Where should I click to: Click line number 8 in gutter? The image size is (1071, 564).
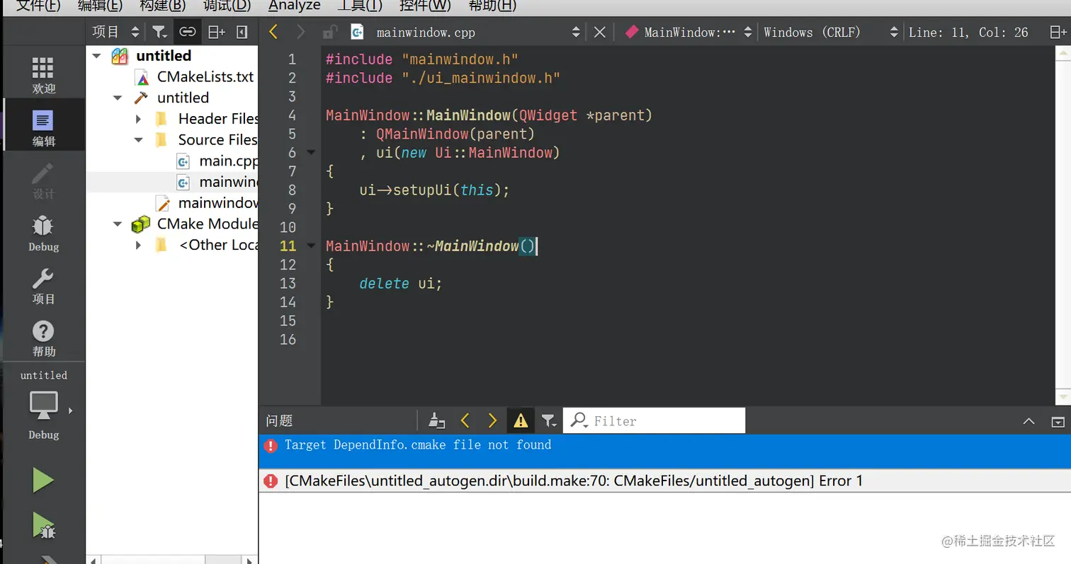[292, 190]
